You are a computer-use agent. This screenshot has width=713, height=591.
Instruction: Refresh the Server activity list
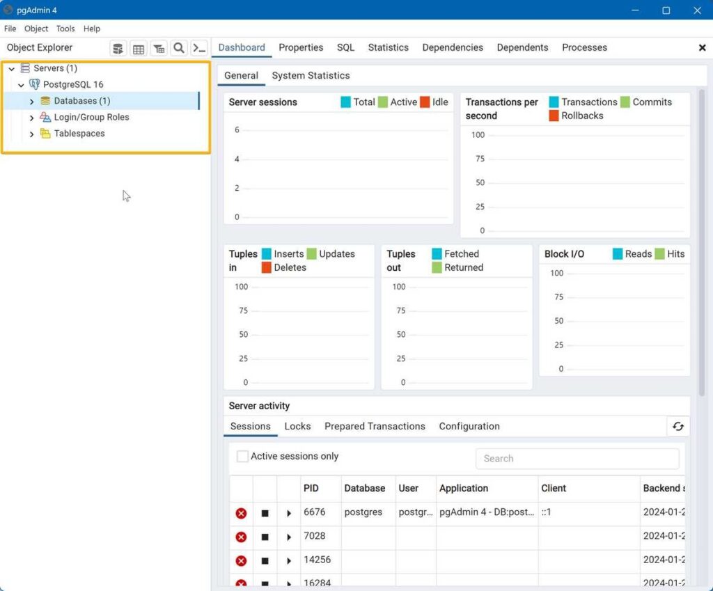tap(678, 427)
